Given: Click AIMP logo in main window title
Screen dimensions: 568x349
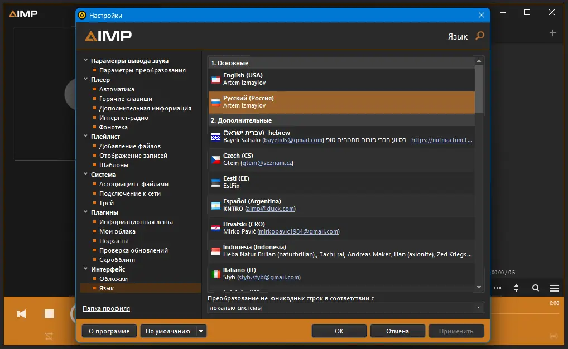Looking at the screenshot, I should [23, 14].
